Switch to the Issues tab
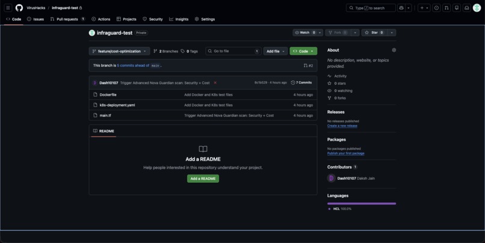 pos(36,19)
